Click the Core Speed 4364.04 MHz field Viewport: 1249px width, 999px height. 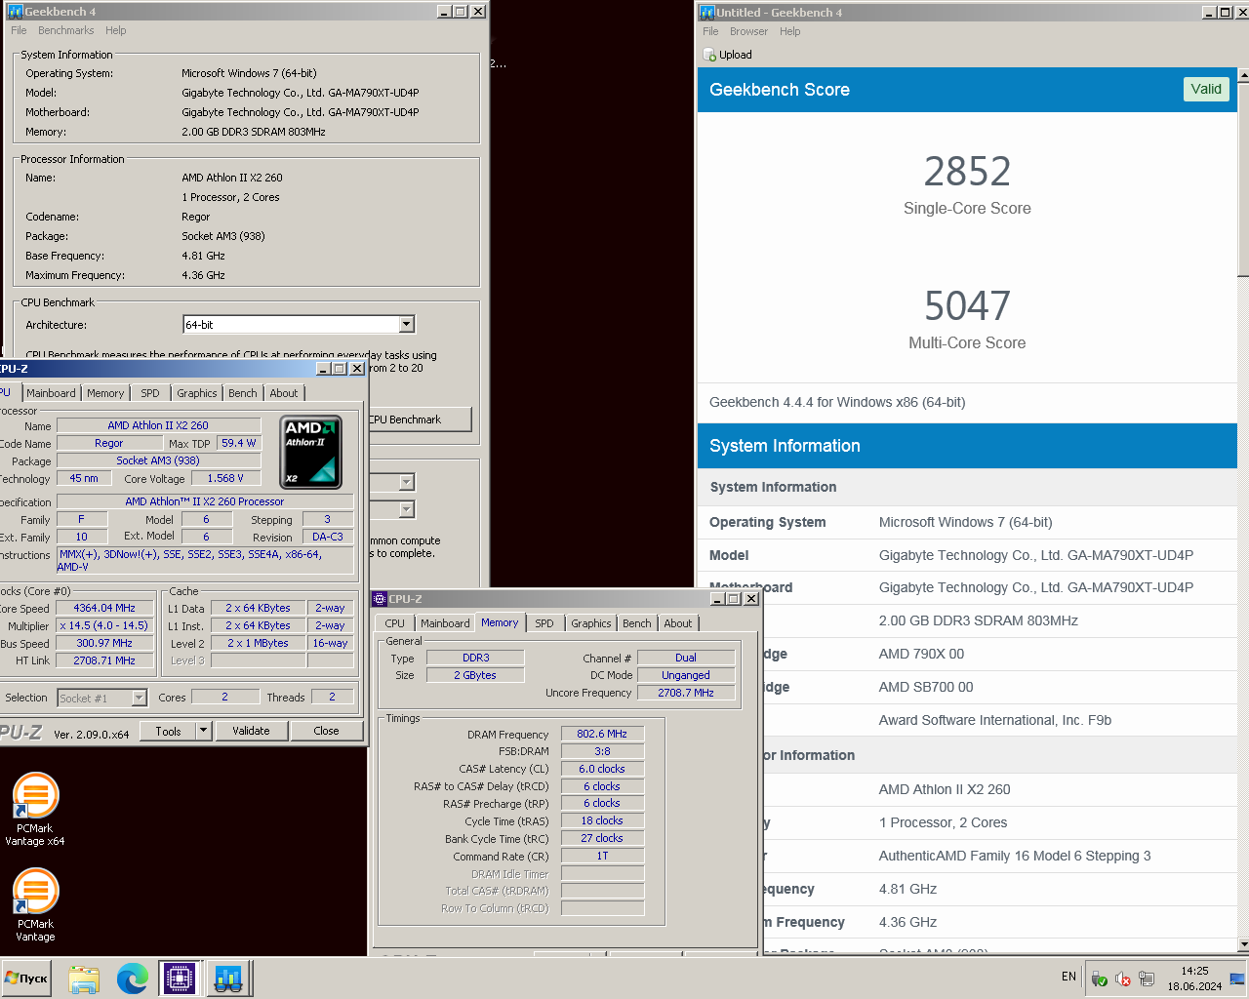(x=104, y=608)
